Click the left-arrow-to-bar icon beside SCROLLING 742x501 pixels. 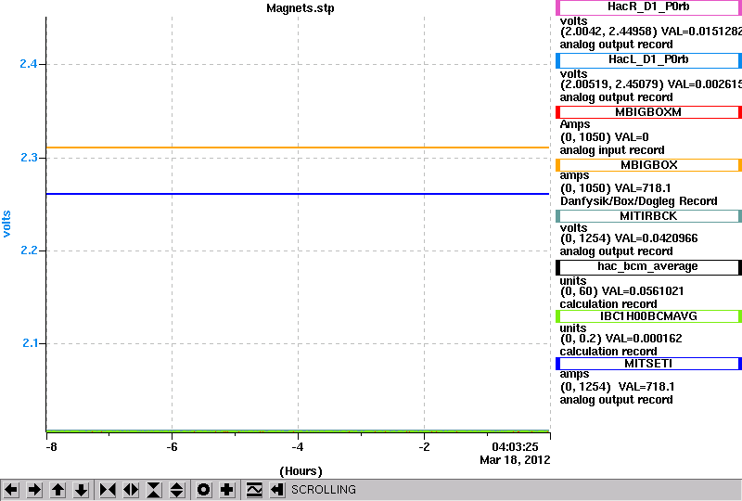tap(277, 490)
